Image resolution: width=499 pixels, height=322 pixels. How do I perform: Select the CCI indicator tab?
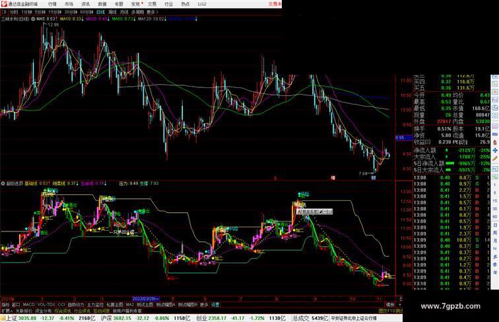(x=61, y=305)
